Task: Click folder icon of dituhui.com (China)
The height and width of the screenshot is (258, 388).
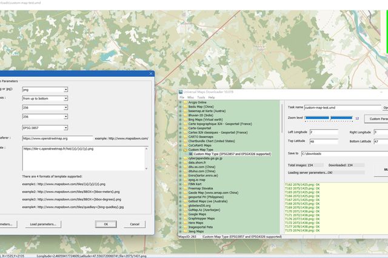Action: 186,171
